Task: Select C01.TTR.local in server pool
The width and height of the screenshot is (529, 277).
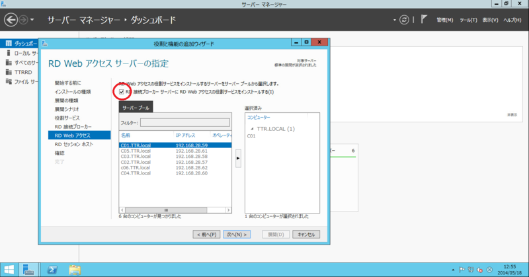Action: [175, 145]
